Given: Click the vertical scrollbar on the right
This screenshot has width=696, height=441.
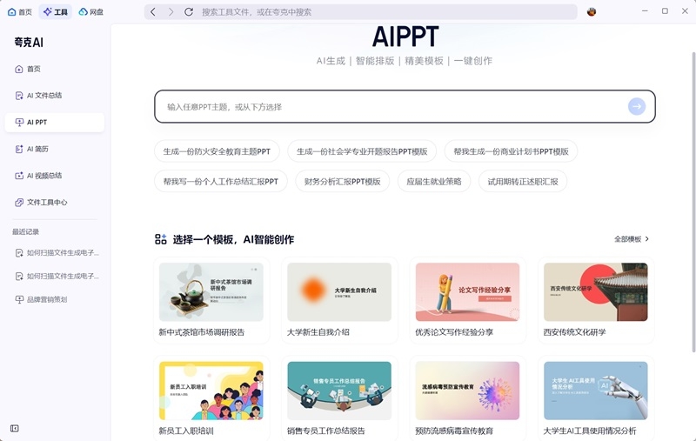Looking at the screenshot, I should coord(693,202).
